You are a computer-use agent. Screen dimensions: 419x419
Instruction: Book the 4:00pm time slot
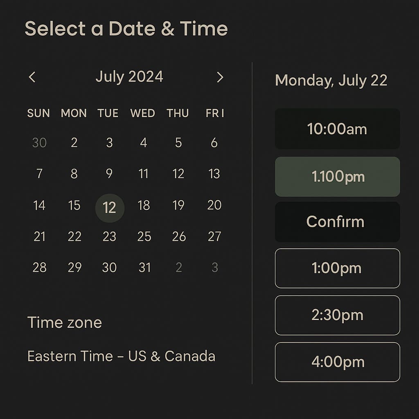(337, 362)
